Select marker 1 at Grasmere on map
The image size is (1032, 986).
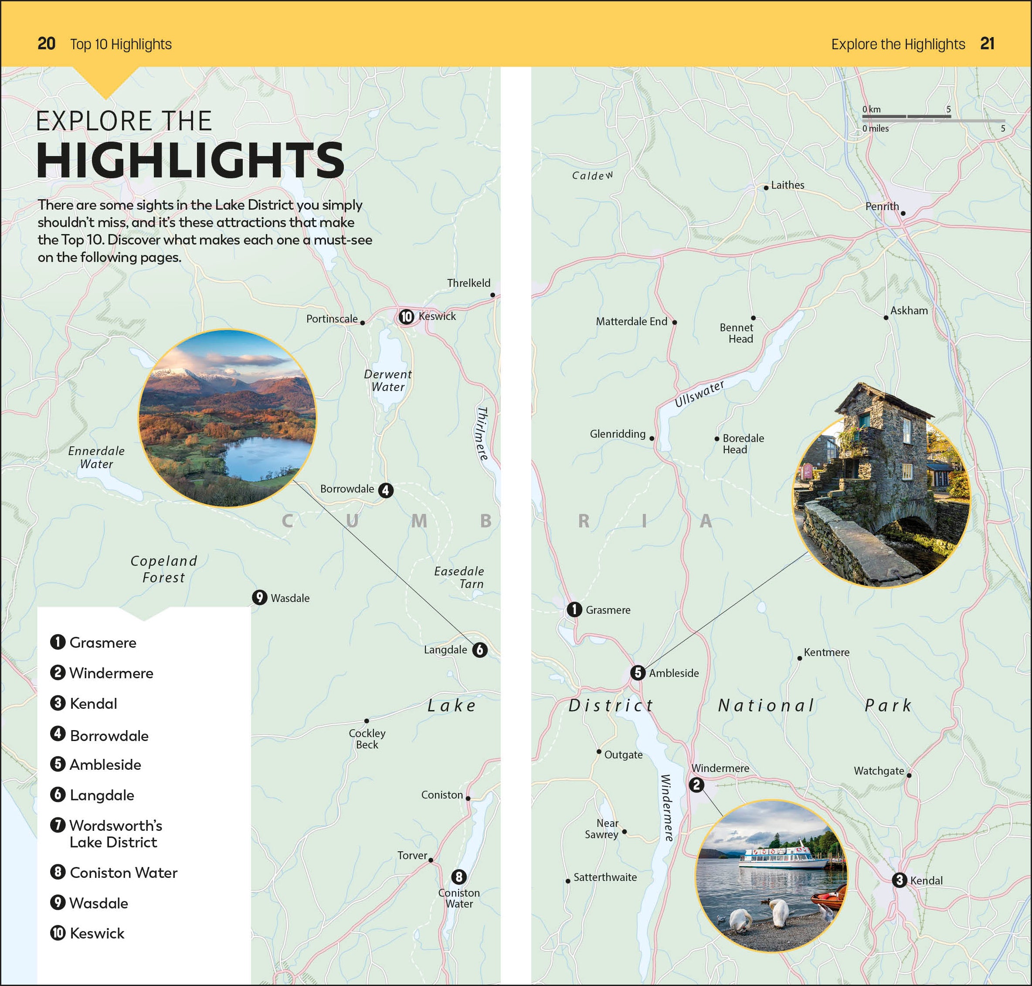[x=574, y=610]
